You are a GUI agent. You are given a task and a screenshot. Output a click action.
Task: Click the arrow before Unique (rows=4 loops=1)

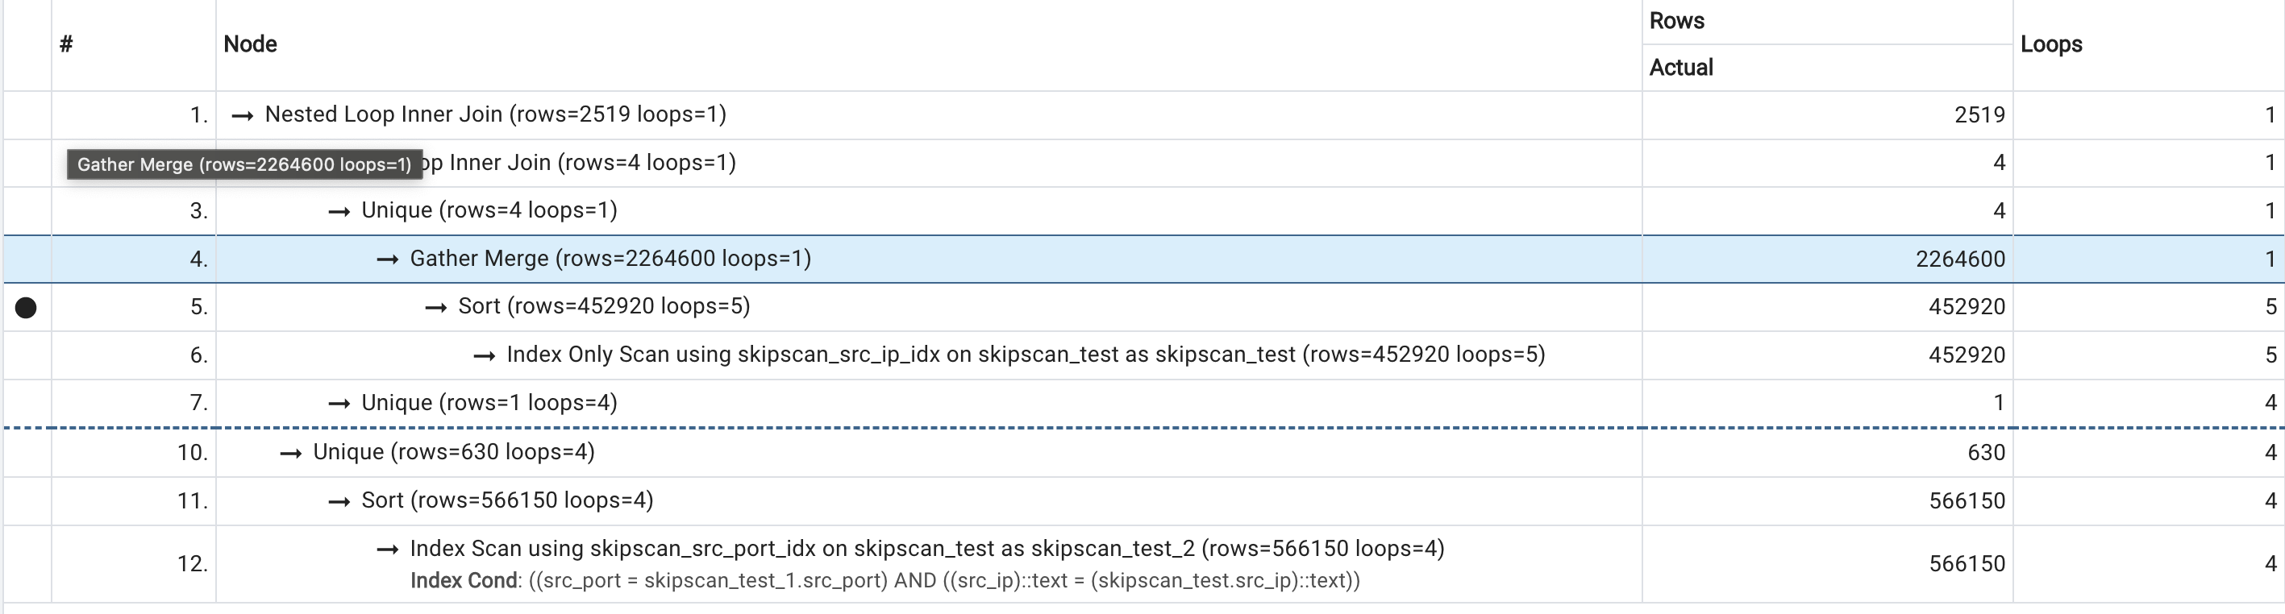[339, 212]
